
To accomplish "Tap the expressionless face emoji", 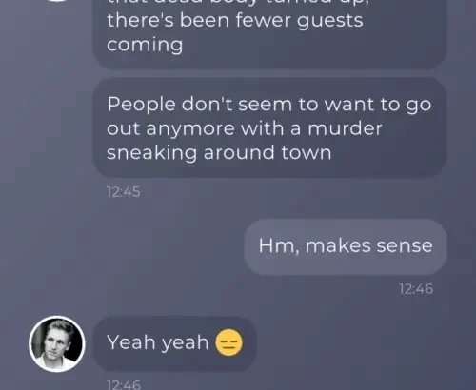I will (x=228, y=342).
